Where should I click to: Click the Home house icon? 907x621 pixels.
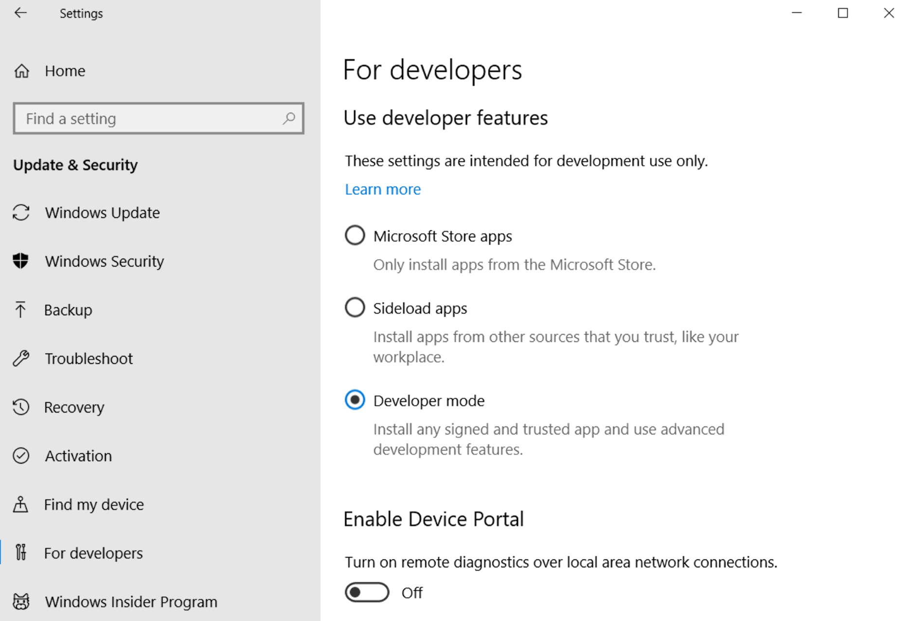[21, 71]
